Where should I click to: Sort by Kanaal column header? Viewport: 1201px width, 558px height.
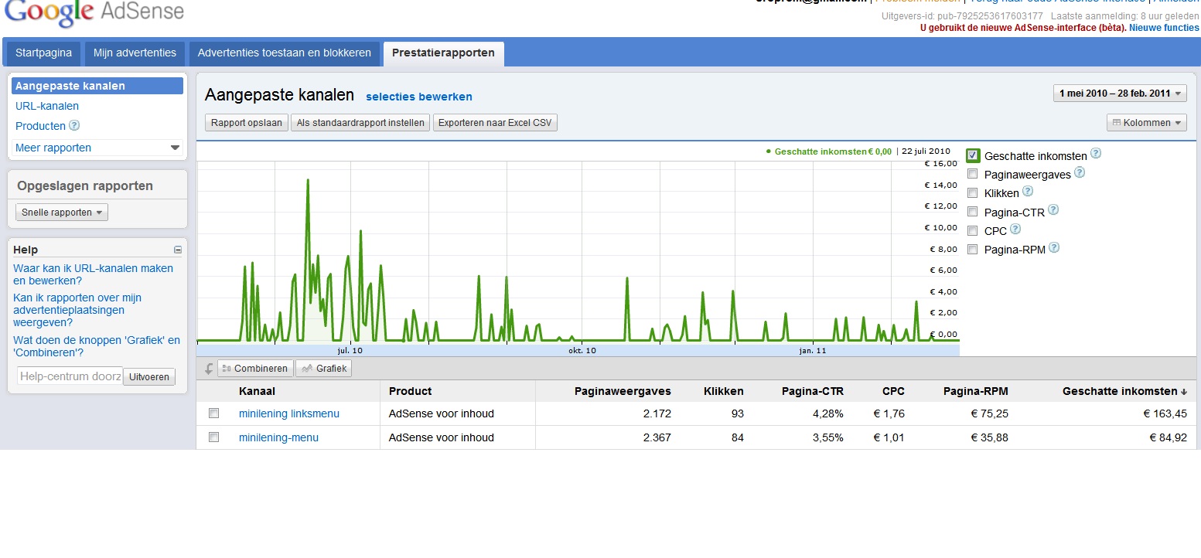point(257,391)
